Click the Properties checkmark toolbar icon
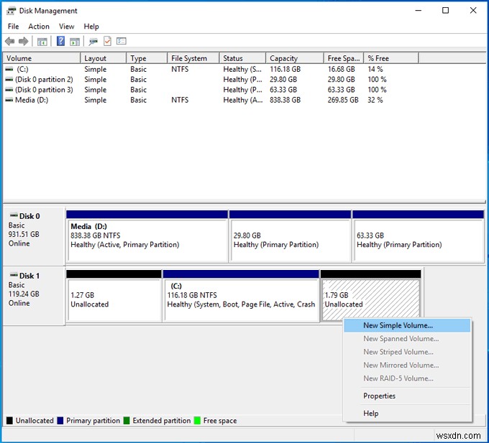Viewport: 489px width, 443px height. tap(108, 42)
